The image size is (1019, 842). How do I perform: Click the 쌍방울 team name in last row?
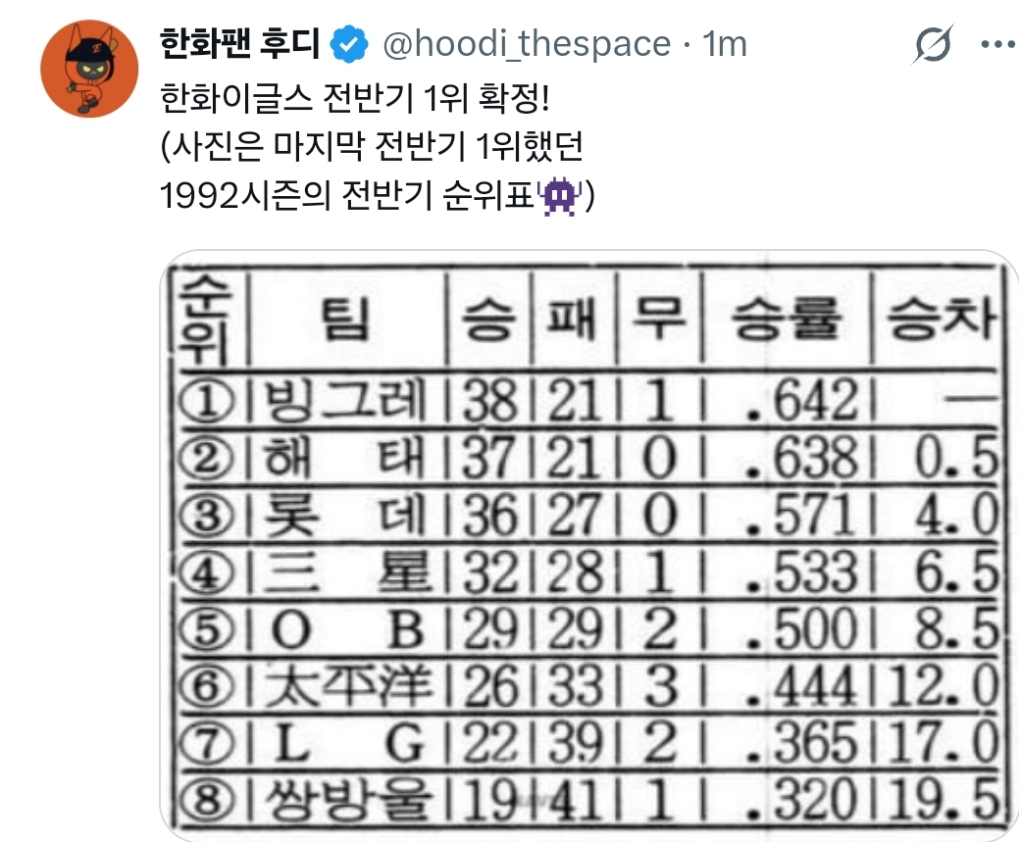point(347,799)
